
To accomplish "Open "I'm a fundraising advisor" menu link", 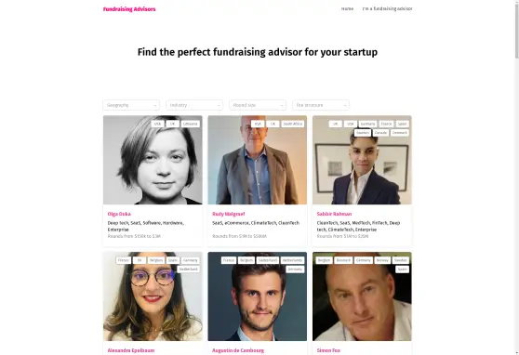I will pos(387,9).
